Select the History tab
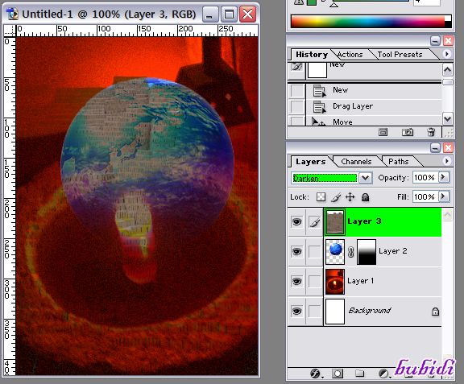 tap(312, 55)
